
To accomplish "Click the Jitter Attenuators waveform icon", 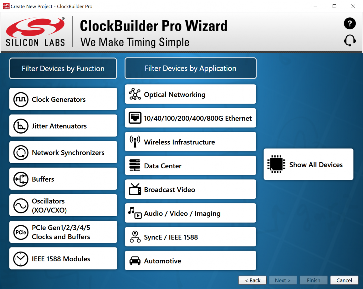I will 21,125.
